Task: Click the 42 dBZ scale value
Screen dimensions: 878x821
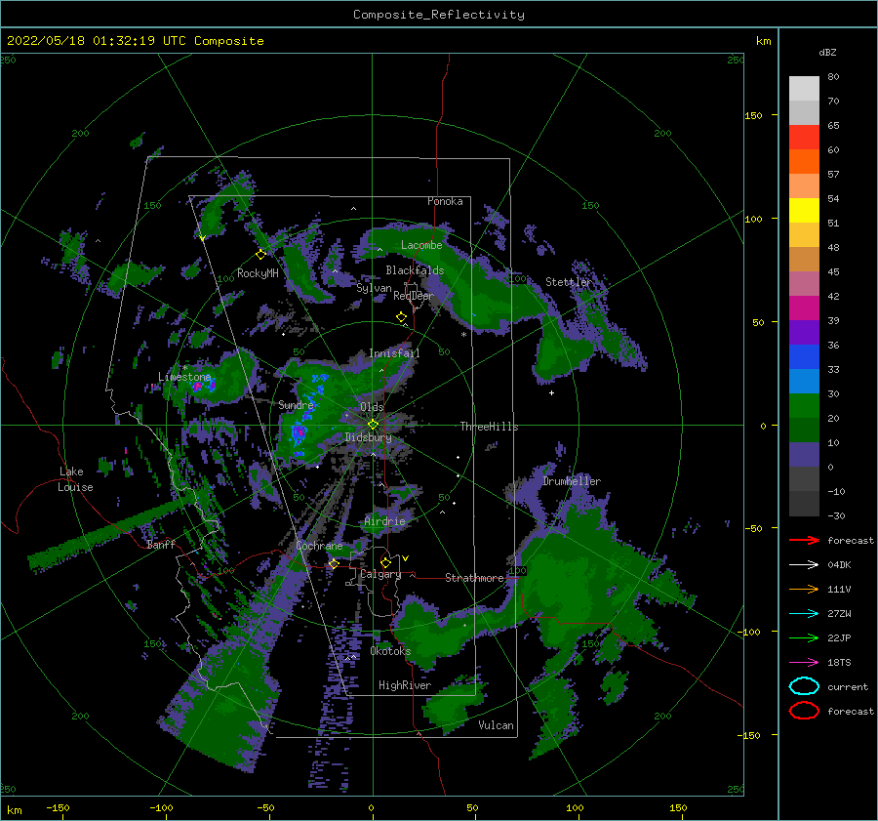Action: (x=833, y=296)
